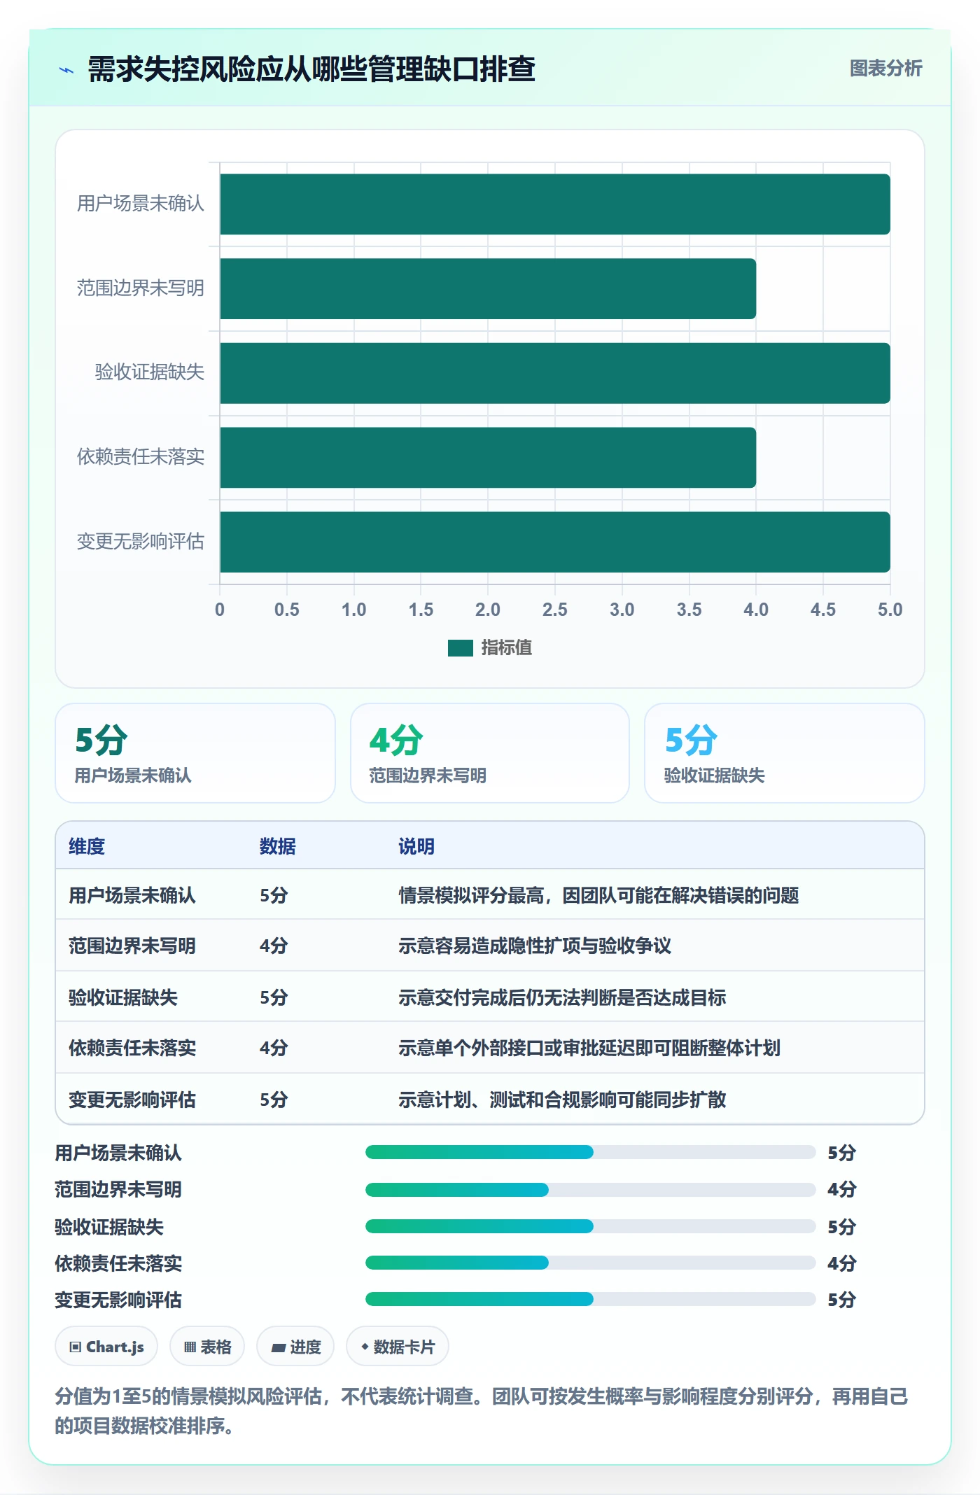Image resolution: width=980 pixels, height=1495 pixels.
Task: Select the 变更无影响评估 table row name
Action: (x=132, y=1100)
